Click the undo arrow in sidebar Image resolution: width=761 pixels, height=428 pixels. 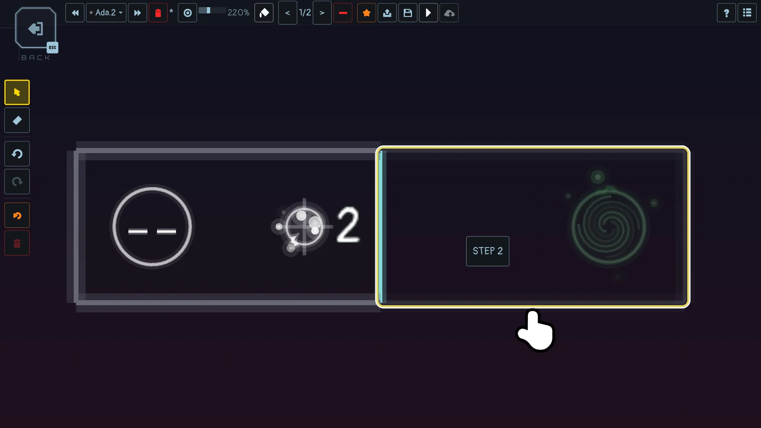coord(17,154)
